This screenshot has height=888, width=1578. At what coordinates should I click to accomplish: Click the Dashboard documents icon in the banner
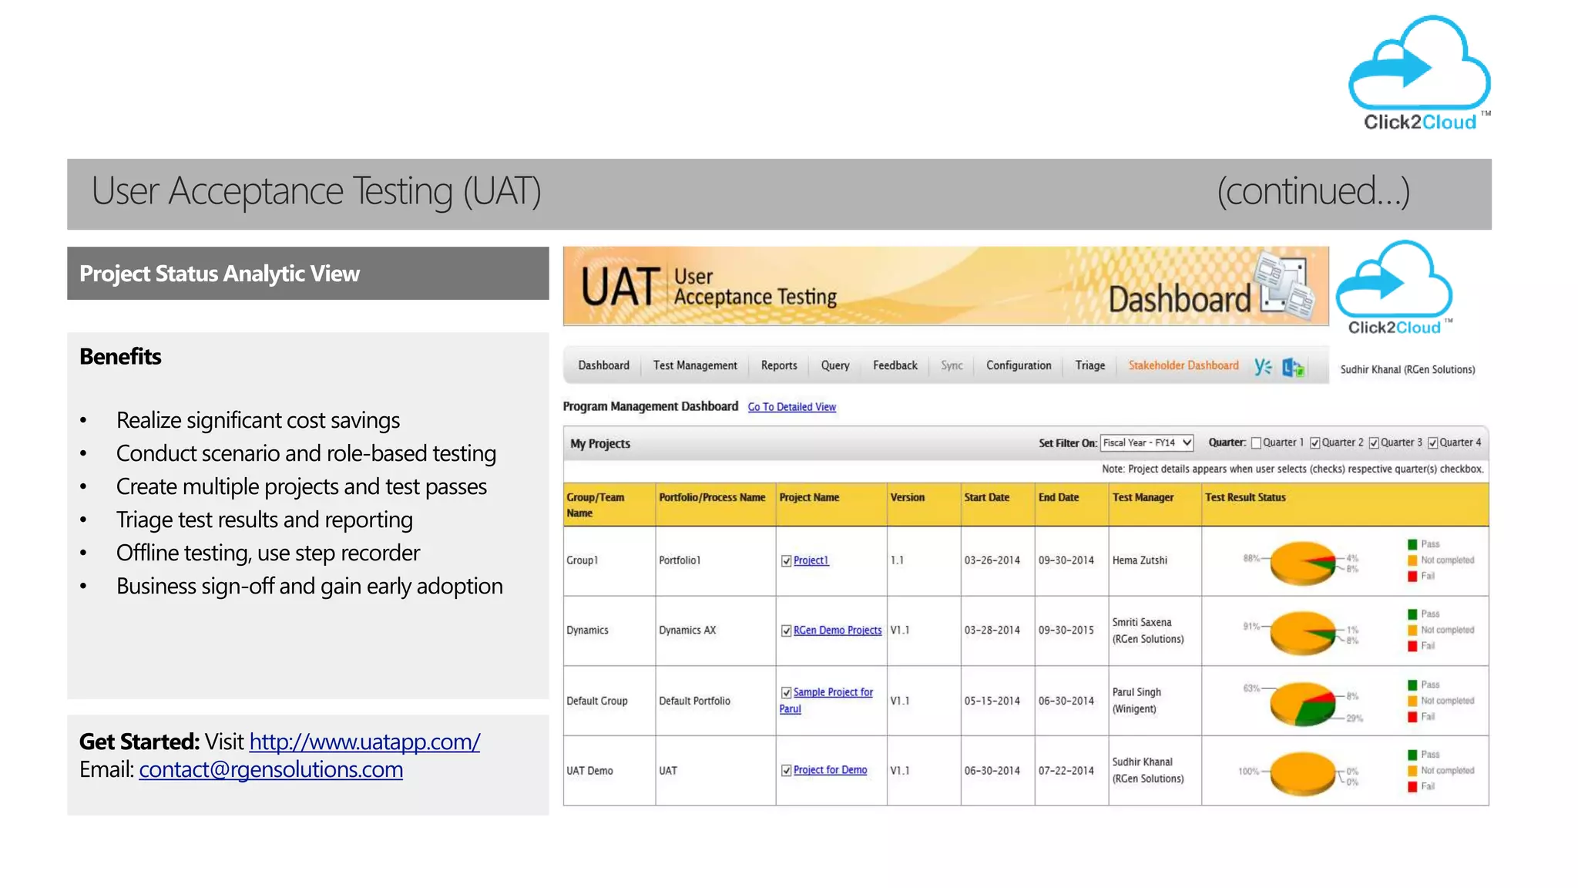1286,286
